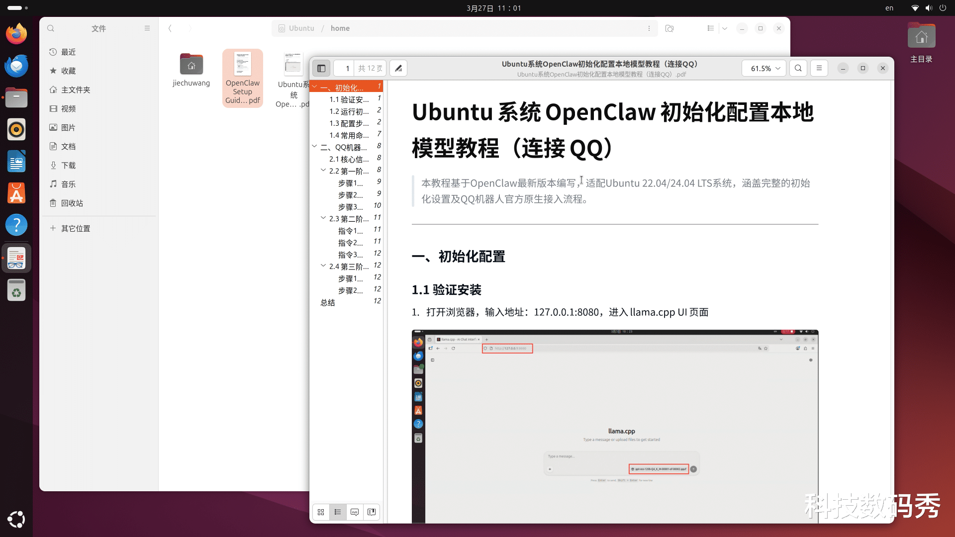Image resolution: width=955 pixels, height=537 pixels.
Task: Switch sidebar to outline list view
Action: click(338, 512)
